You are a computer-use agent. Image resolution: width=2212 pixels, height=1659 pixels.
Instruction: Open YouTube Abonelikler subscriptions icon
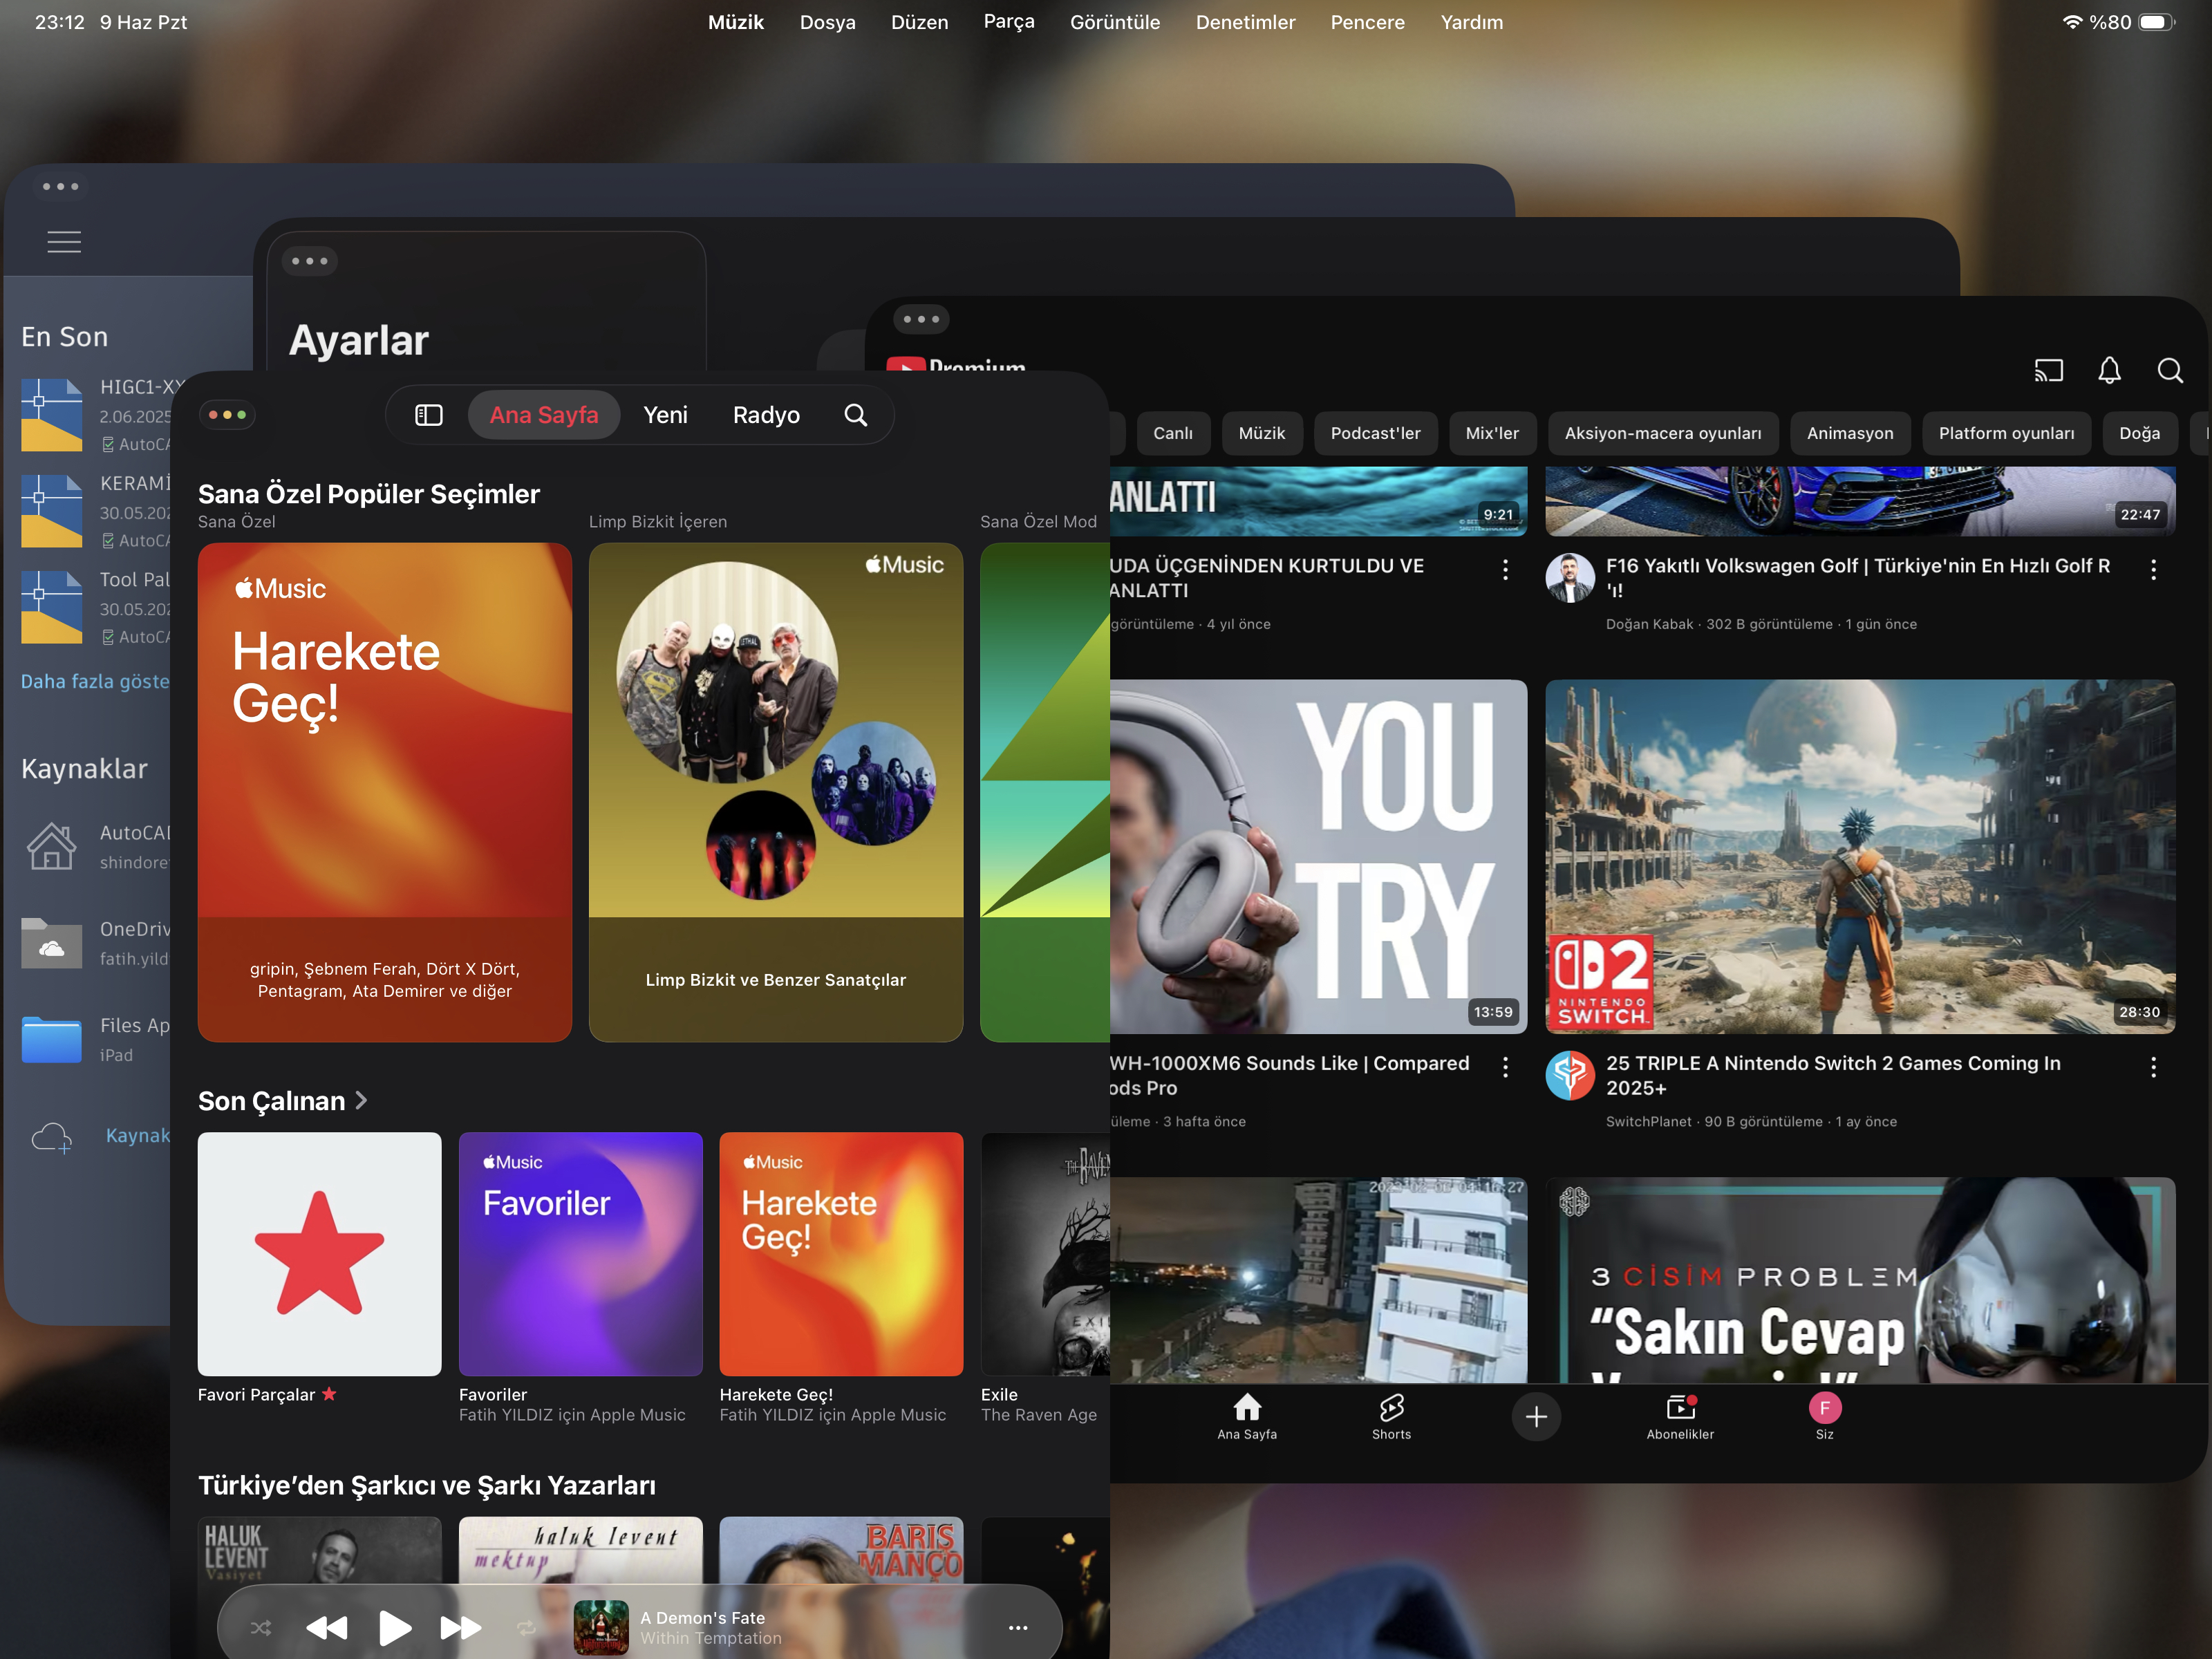(x=1680, y=1408)
